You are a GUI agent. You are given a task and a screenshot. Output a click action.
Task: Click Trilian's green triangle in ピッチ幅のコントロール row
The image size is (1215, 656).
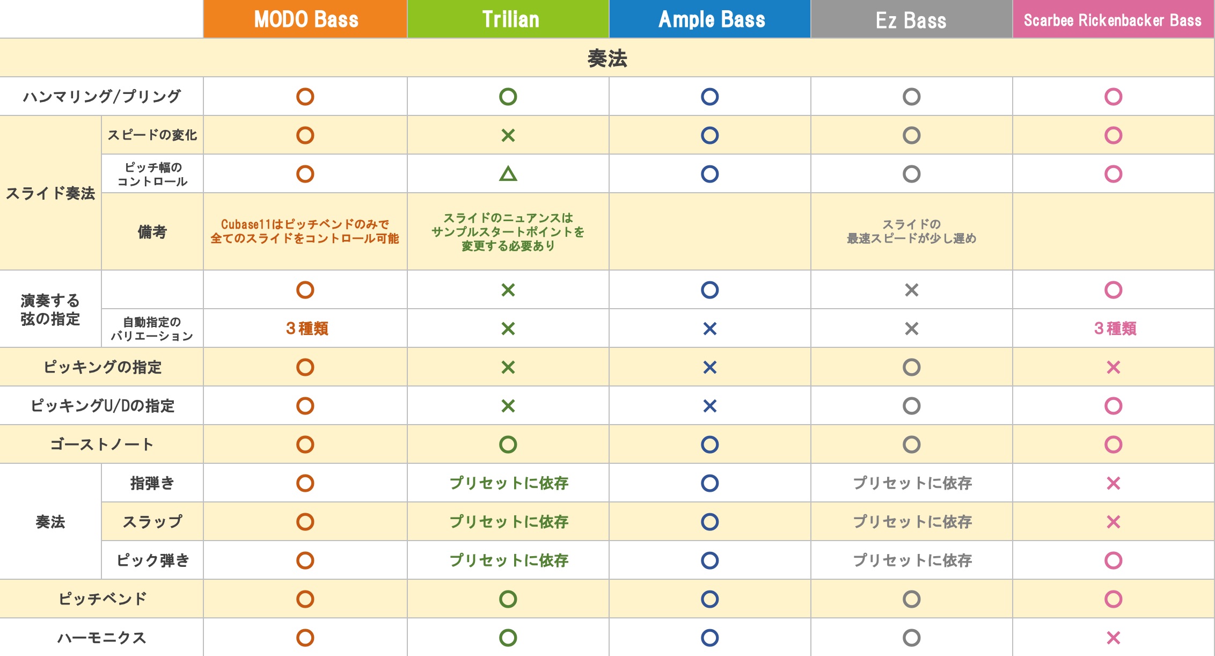tap(508, 174)
